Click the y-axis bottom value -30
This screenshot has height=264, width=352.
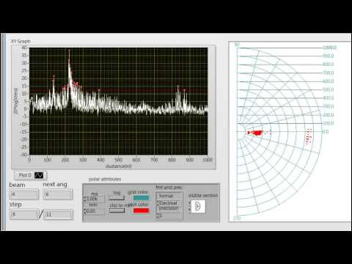click(x=23, y=155)
